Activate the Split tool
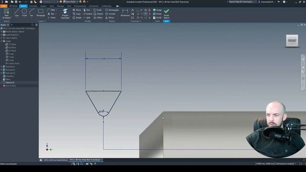The width and height of the screenshot is (306, 172). tap(87, 18)
